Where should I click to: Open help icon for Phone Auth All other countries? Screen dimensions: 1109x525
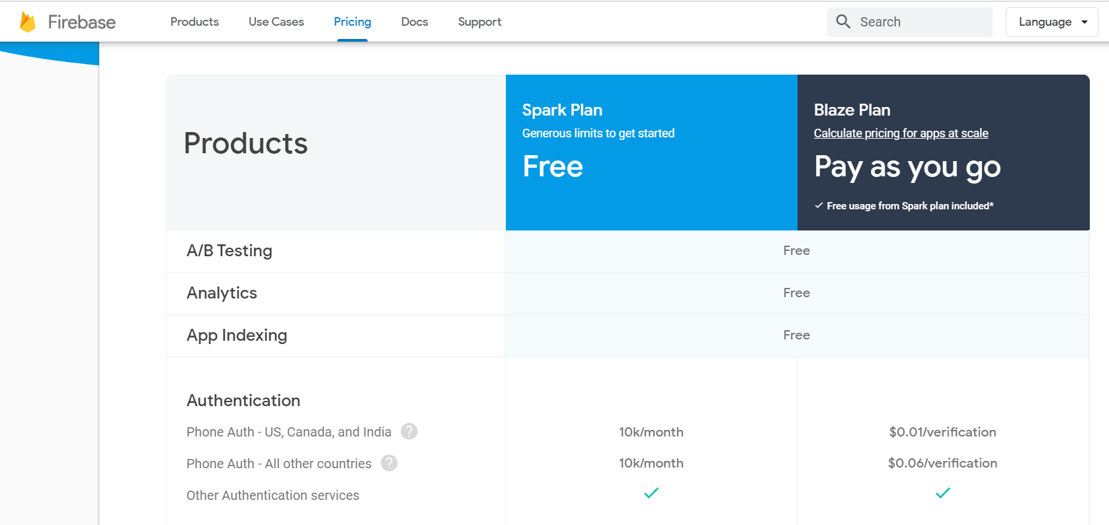tap(390, 463)
